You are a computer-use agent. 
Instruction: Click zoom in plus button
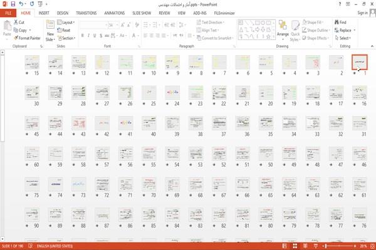[355, 246]
